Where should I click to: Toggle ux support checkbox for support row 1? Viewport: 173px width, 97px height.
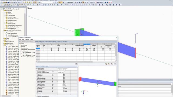tap(51, 48)
